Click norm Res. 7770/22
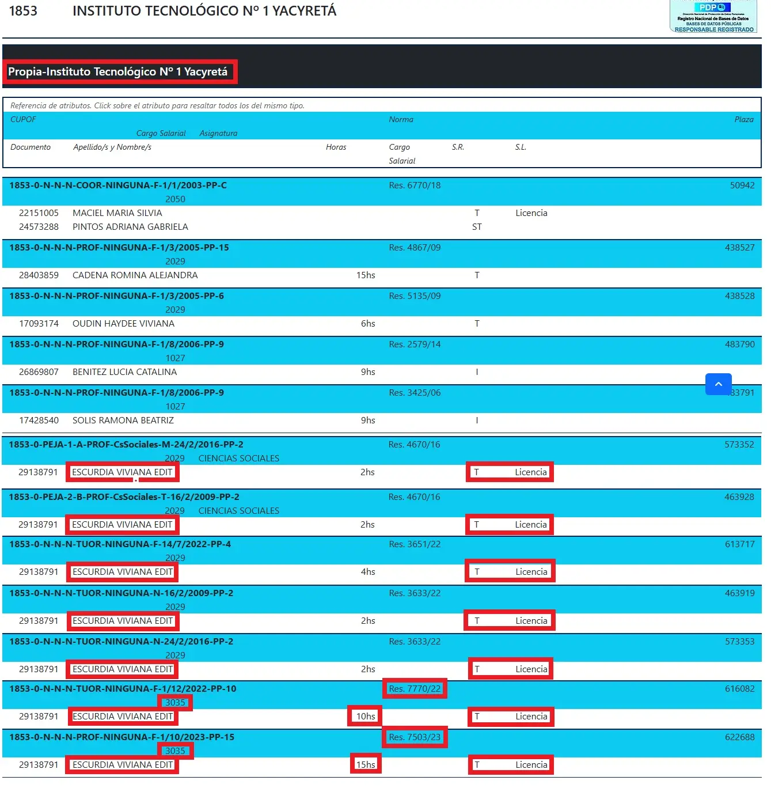This screenshot has height=792, width=771. [415, 689]
